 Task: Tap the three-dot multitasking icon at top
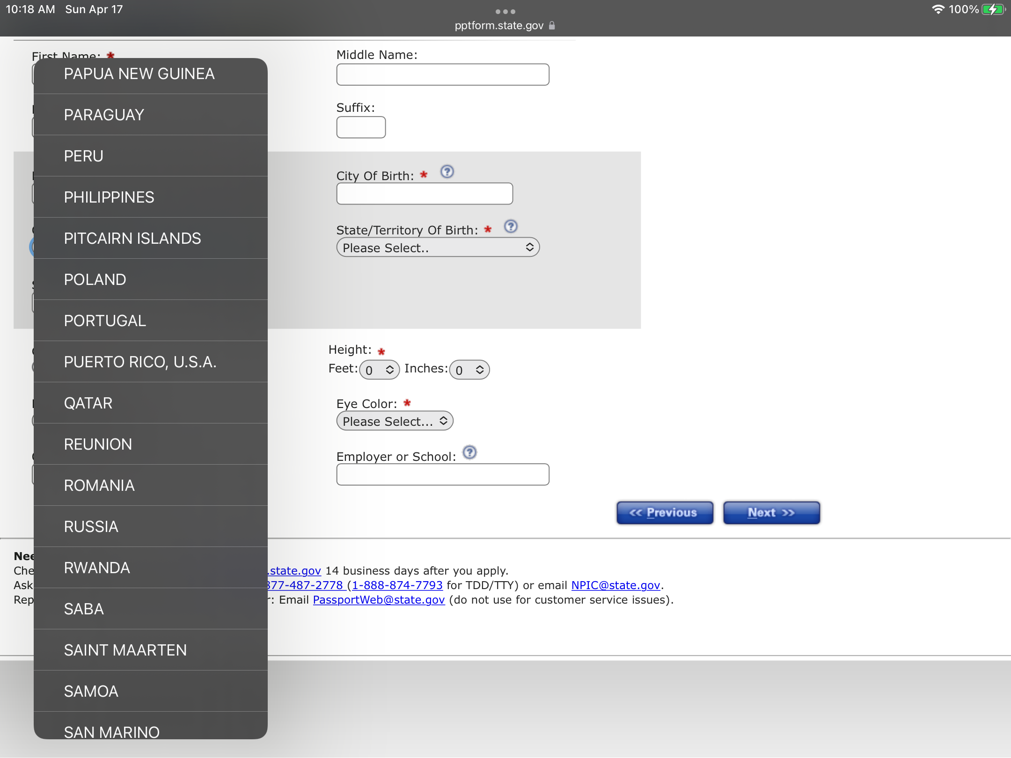tap(505, 11)
